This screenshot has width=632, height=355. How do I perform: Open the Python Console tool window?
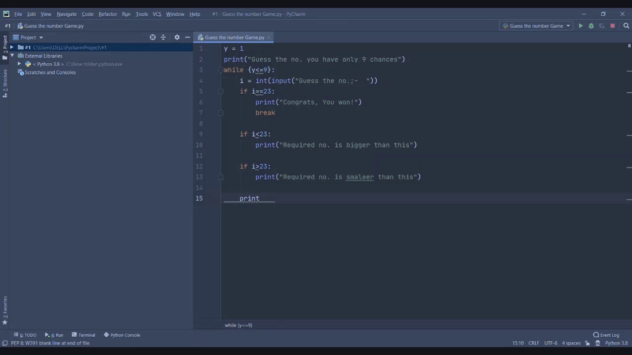pyautogui.click(x=122, y=335)
